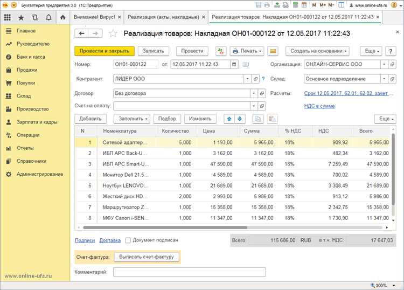Open Продажи section in sidebar
This screenshot has height=290, width=404.
(x=27, y=70)
